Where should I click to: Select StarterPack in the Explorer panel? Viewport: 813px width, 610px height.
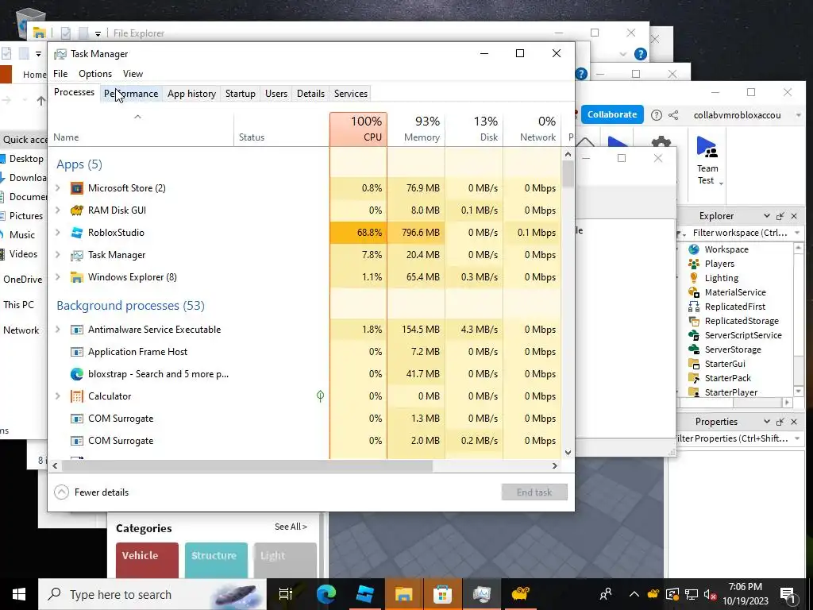click(x=727, y=378)
